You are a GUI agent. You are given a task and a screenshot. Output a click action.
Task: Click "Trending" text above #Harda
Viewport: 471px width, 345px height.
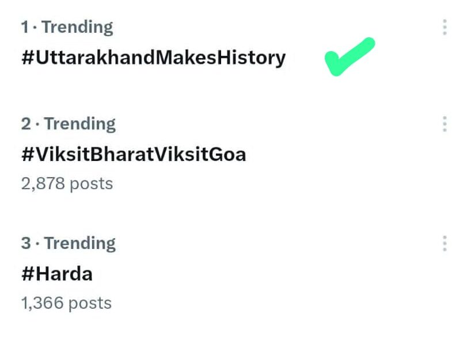[80, 243]
